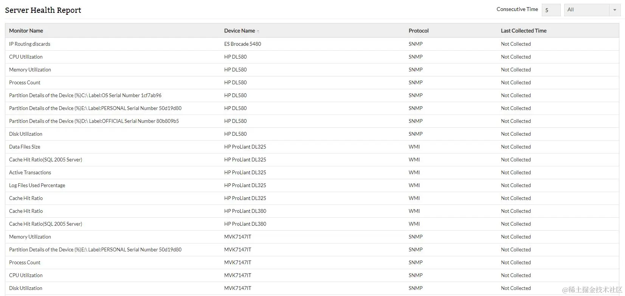Click SNMP protocol in MVK7147IT Disk Utilization row

coord(416,288)
